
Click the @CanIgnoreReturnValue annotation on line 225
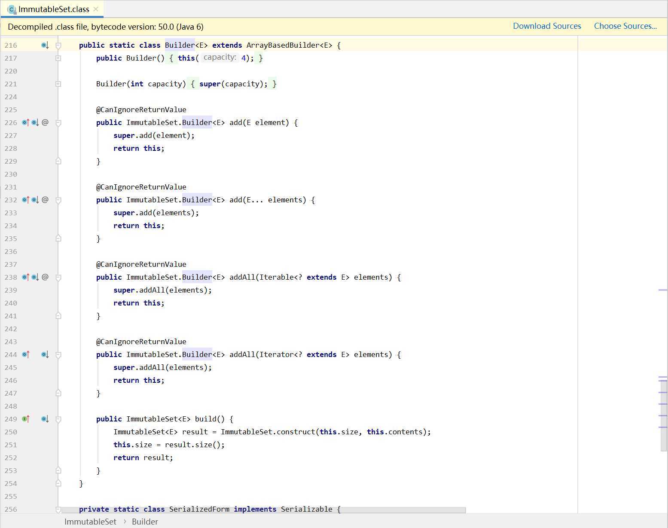tap(141, 110)
